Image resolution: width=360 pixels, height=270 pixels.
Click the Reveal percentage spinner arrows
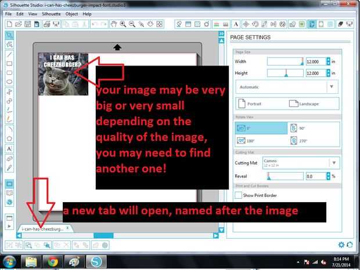[328, 176]
